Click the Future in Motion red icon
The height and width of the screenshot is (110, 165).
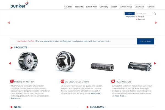[x=12, y=81]
